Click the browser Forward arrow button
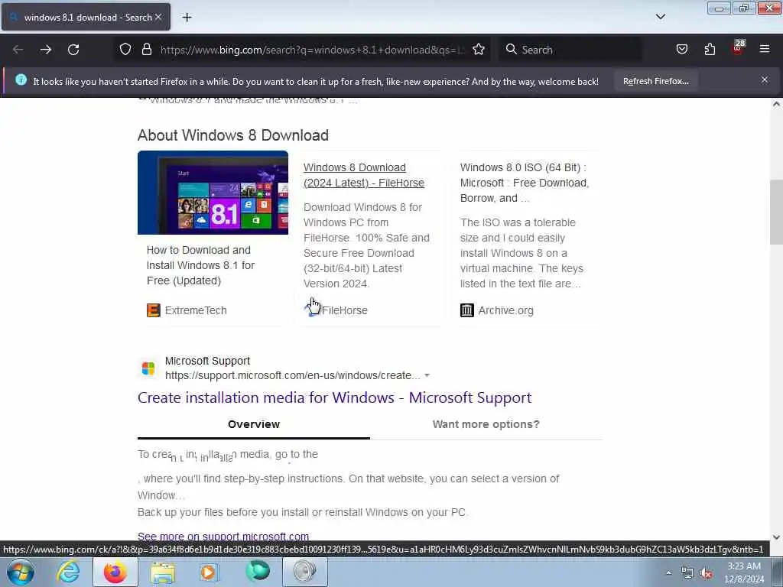 46,50
